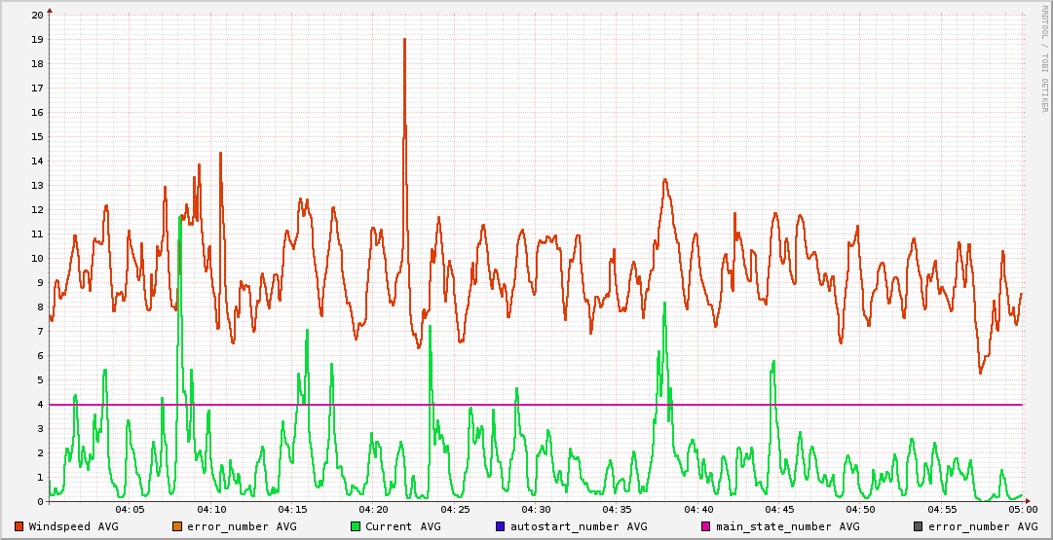Click the windspeed spike peak at 19
The height and width of the screenshot is (540, 1053).
[405, 40]
